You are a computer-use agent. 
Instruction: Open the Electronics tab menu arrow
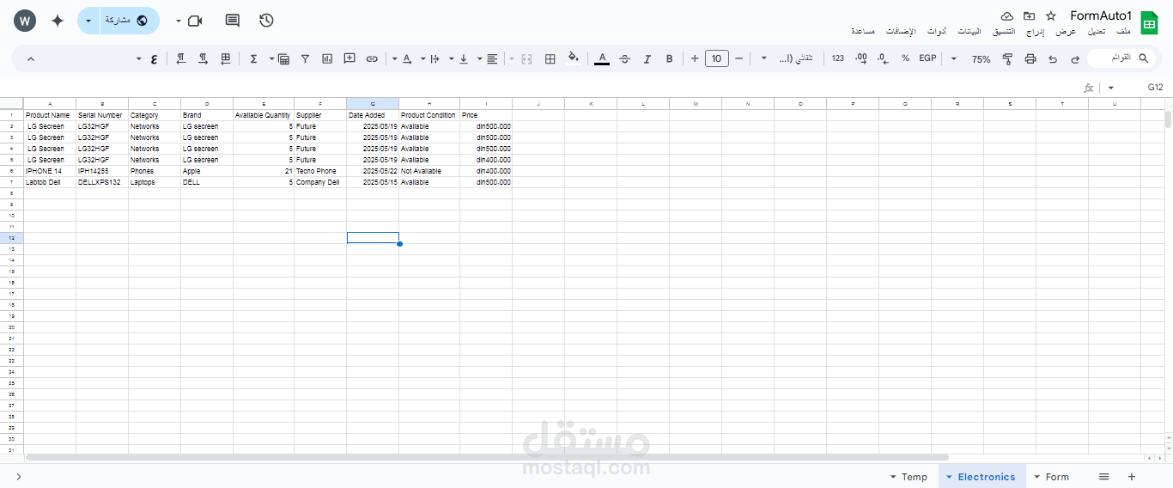tap(949, 477)
